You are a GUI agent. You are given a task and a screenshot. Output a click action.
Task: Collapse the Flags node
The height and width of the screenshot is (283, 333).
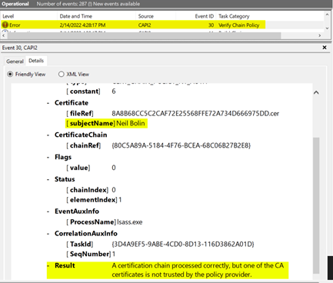click(x=48, y=157)
